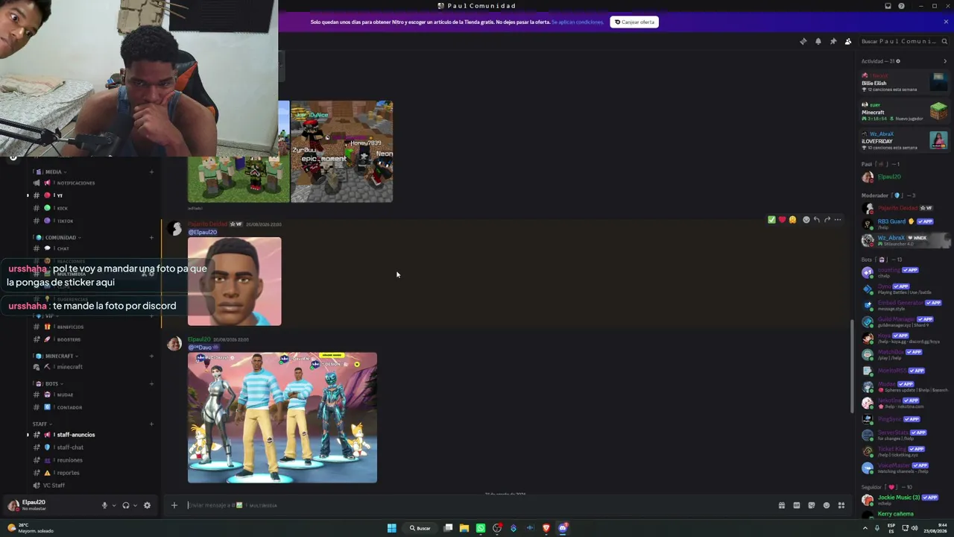Screen dimensions: 954x537
Task: Open the boosters channel
Action: [x=93, y=339]
